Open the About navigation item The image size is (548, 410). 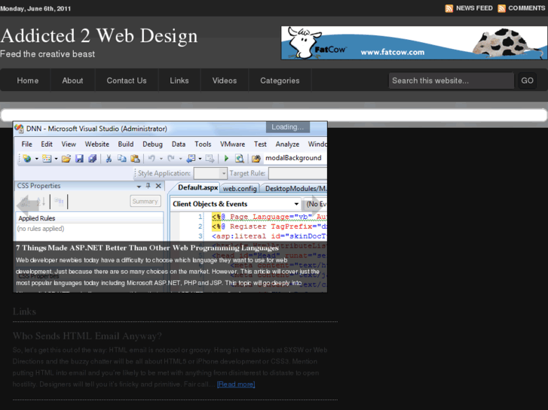[72, 80]
